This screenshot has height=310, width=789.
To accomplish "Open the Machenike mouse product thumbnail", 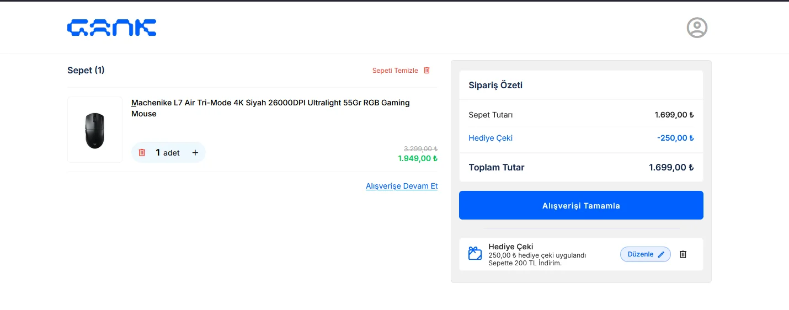I will 95,130.
